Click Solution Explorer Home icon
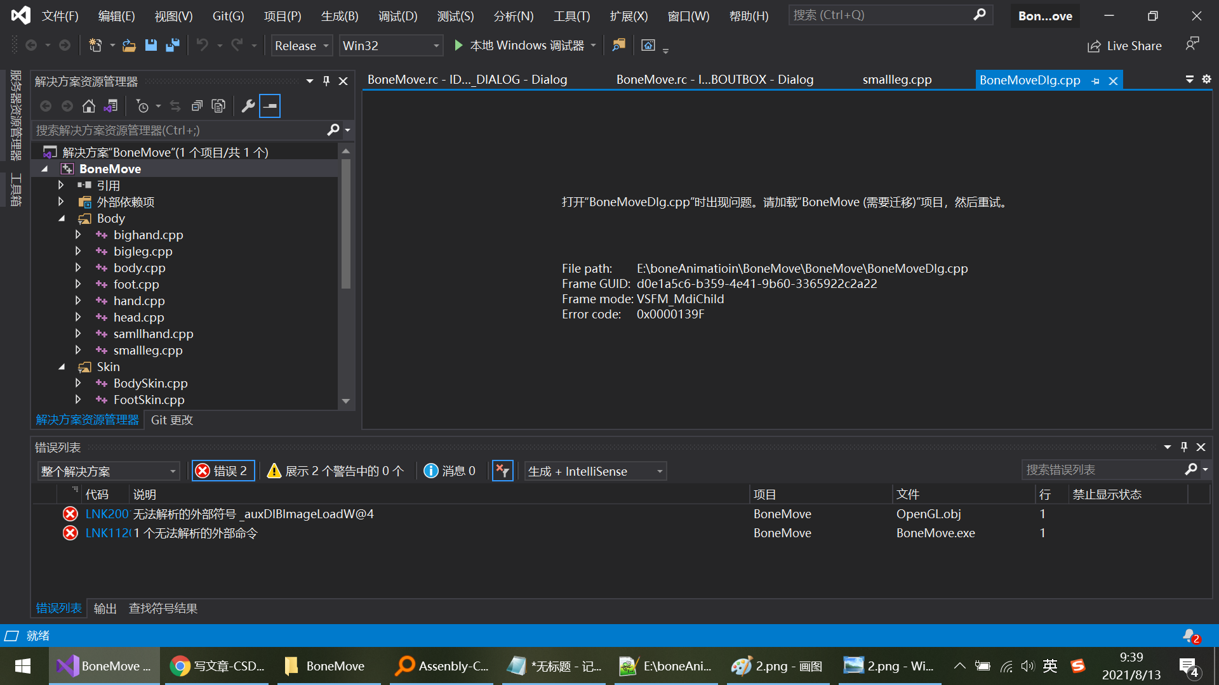Viewport: 1219px width, 685px height. 89,106
